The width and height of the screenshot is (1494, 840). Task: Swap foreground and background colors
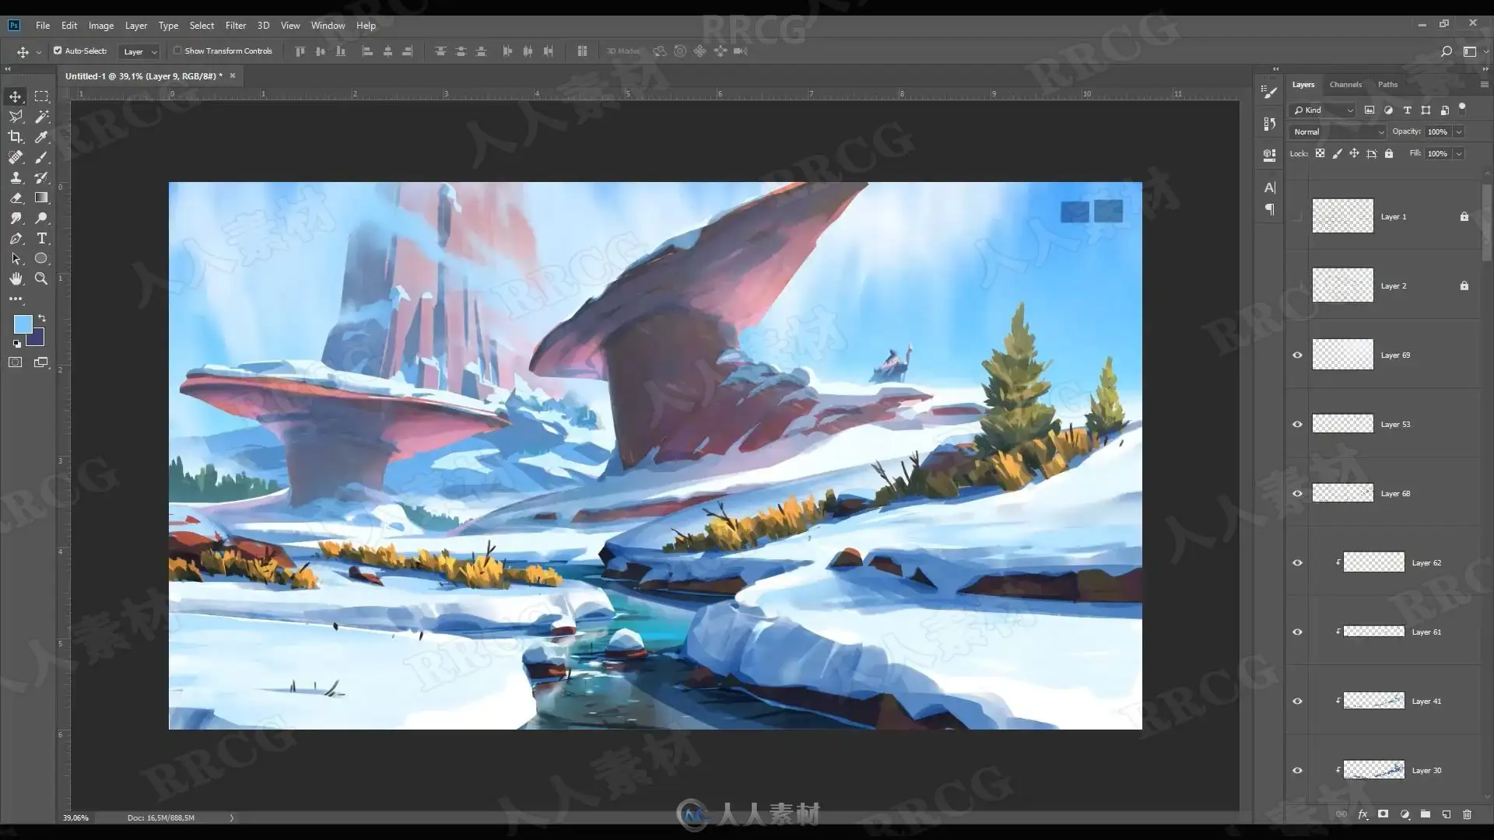[42, 318]
